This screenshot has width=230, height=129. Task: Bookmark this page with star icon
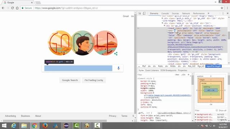[x=222, y=8]
